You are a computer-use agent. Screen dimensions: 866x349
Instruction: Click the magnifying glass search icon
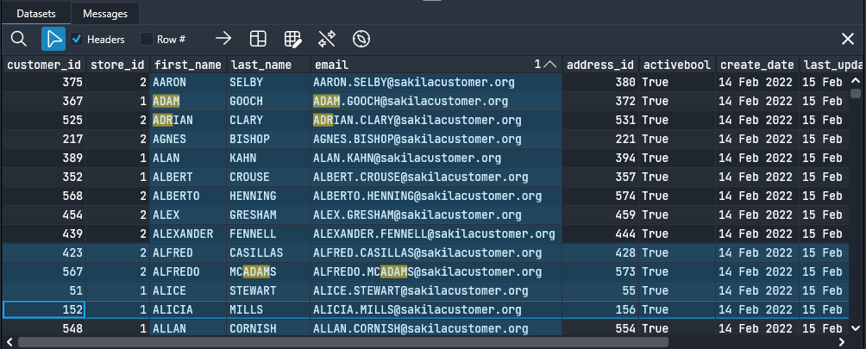[19, 39]
